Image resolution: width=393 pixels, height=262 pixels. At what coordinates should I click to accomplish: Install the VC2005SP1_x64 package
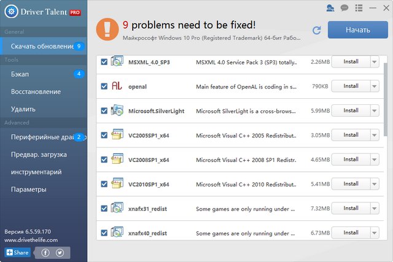pyautogui.click(x=351, y=135)
